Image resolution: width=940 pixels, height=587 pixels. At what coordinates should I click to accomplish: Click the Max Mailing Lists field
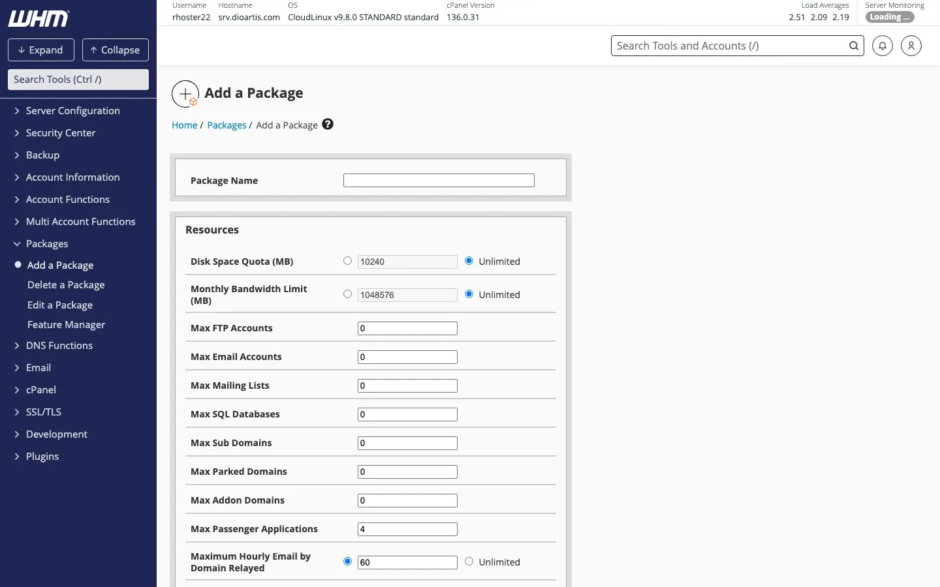pyautogui.click(x=407, y=385)
